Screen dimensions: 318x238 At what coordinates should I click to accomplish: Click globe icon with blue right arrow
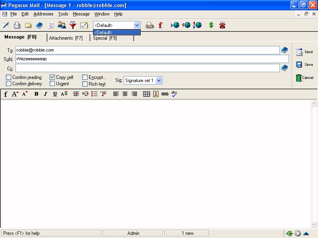click(x=175, y=25)
